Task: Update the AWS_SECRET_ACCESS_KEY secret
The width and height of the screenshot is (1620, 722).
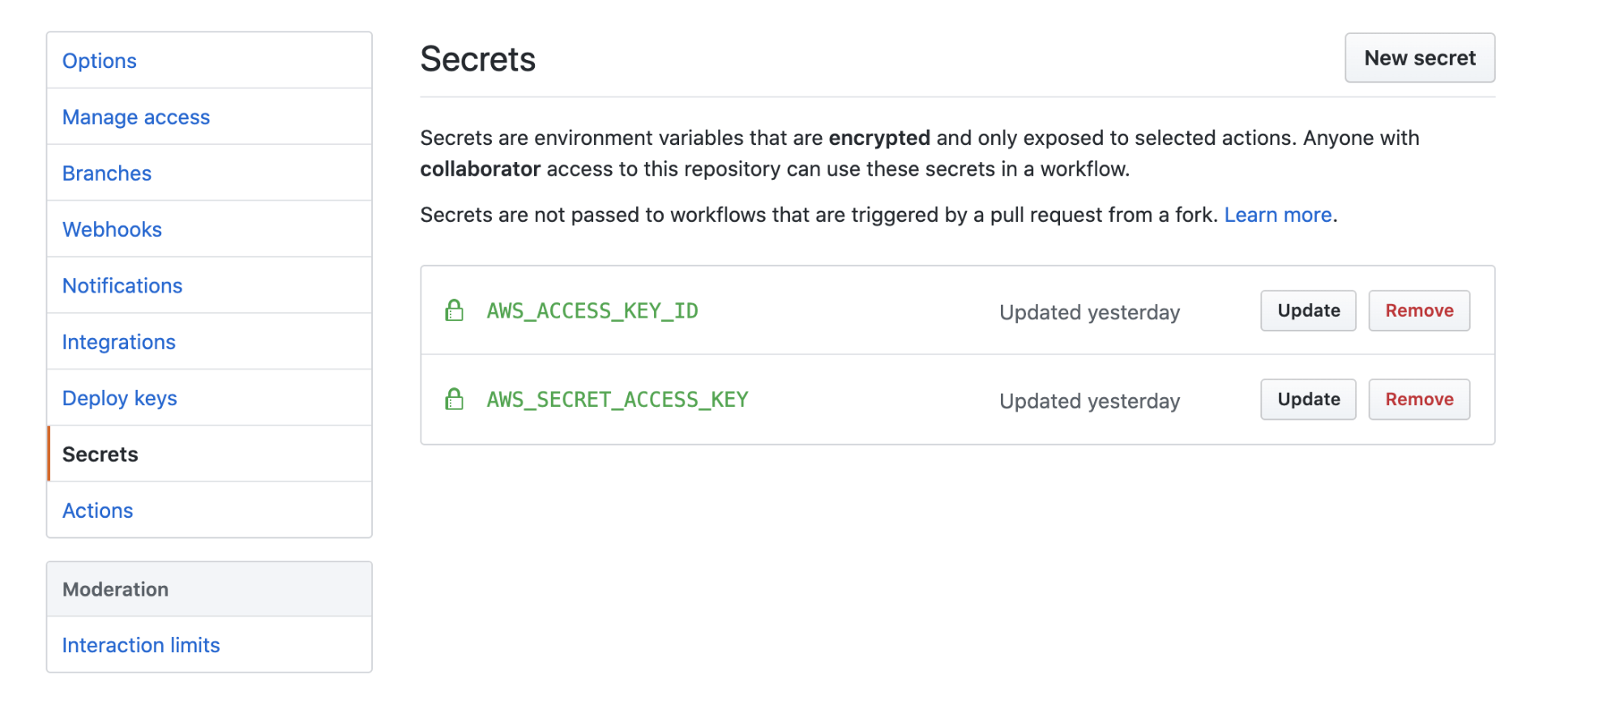Action: (x=1307, y=399)
